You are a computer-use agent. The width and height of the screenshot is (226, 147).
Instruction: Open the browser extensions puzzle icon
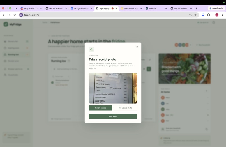click(209, 15)
